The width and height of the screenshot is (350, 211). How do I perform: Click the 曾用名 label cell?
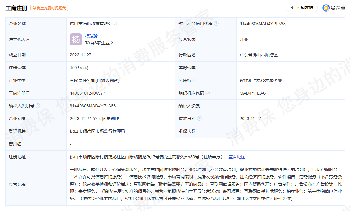pyautogui.click(x=36, y=144)
